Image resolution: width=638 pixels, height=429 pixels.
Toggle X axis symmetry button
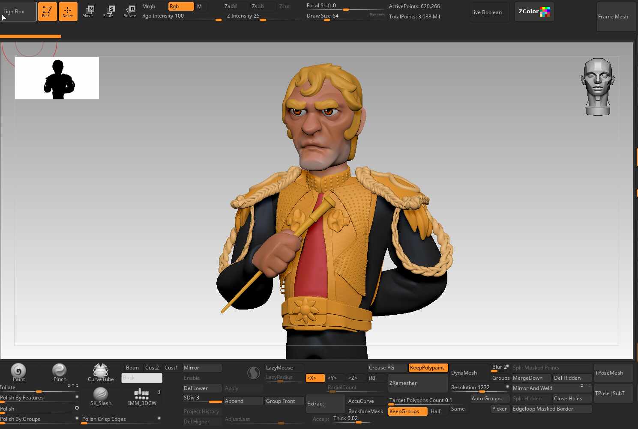pyautogui.click(x=315, y=378)
